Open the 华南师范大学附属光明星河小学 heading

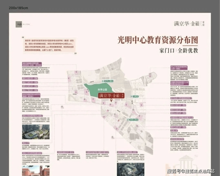(x=182, y=117)
